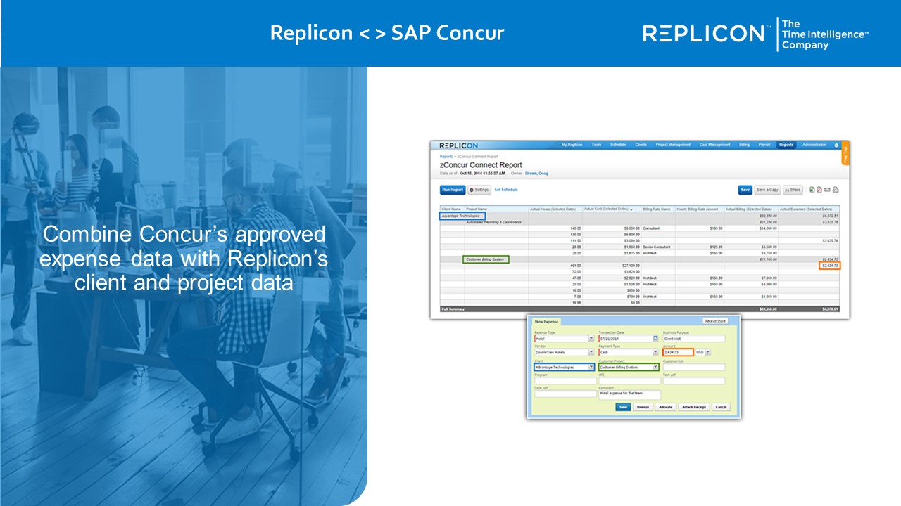
Task: Open the My Replicon menu
Action: [572, 145]
